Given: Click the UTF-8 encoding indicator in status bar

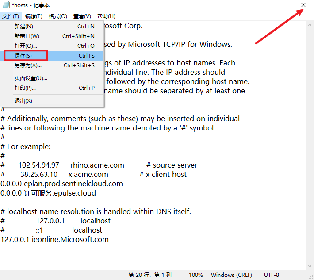Looking at the screenshot, I should (x=272, y=275).
